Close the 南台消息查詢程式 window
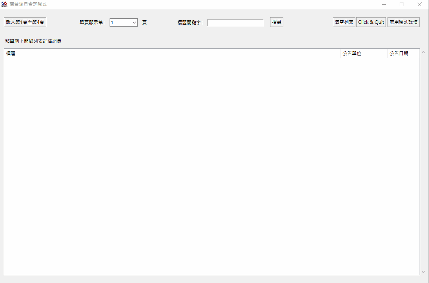429x283 pixels. click(x=419, y=4)
